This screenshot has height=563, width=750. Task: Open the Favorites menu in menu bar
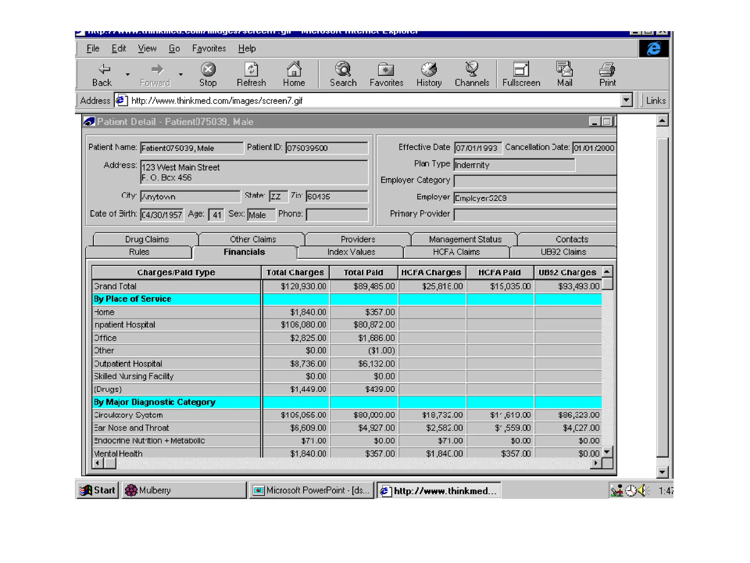[209, 48]
